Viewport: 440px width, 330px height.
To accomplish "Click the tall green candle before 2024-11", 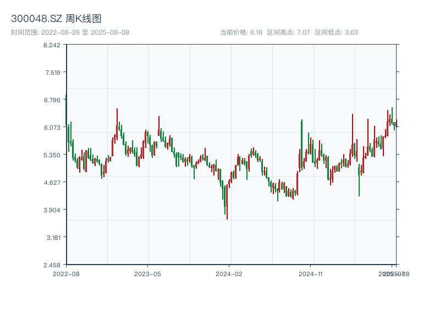I will click(x=302, y=143).
